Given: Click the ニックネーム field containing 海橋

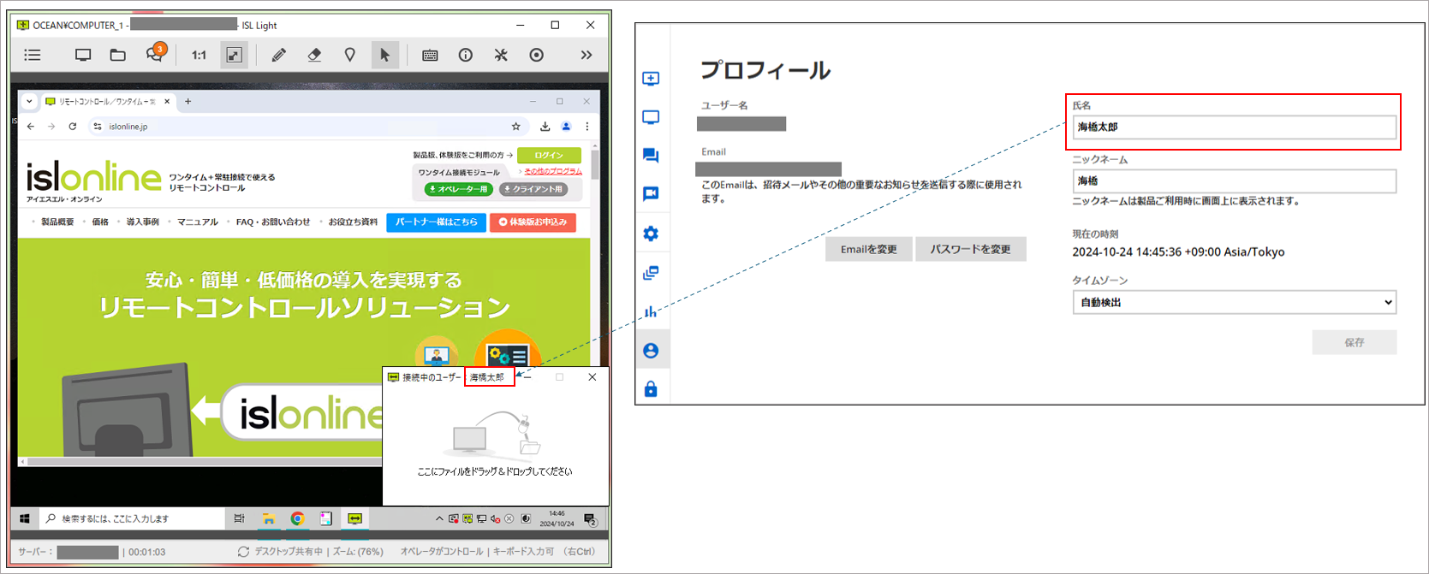Looking at the screenshot, I should (x=1234, y=180).
